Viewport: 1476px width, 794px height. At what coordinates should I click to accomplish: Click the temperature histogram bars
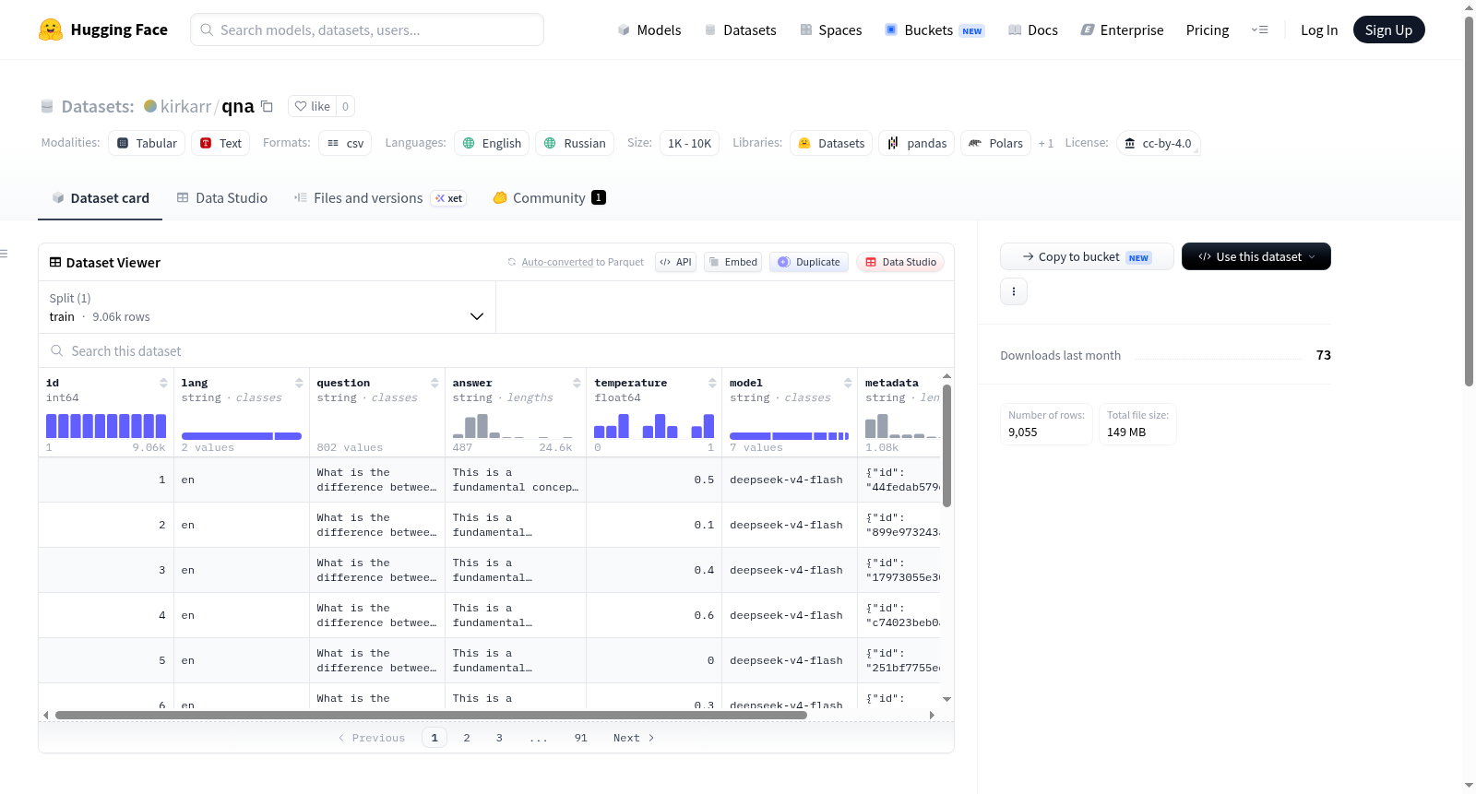coord(654,425)
